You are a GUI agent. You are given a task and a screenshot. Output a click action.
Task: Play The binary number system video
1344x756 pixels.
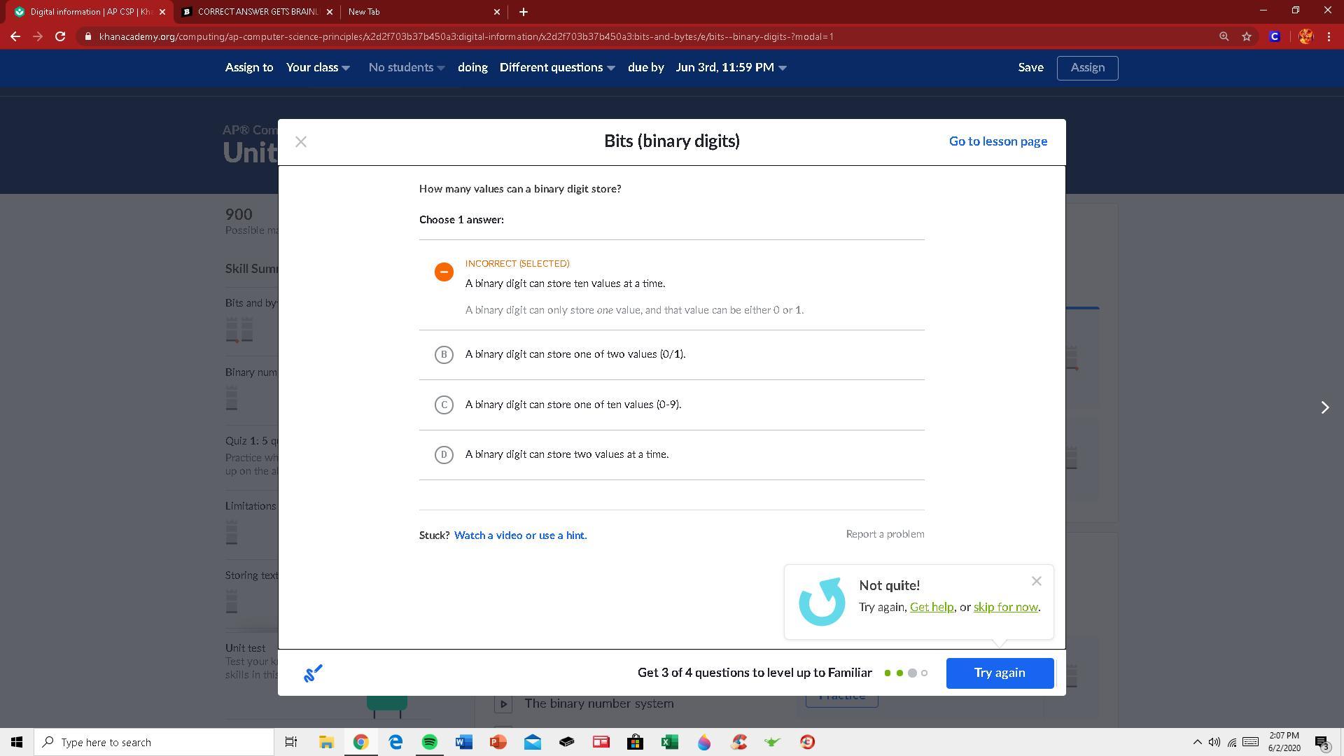pos(503,703)
